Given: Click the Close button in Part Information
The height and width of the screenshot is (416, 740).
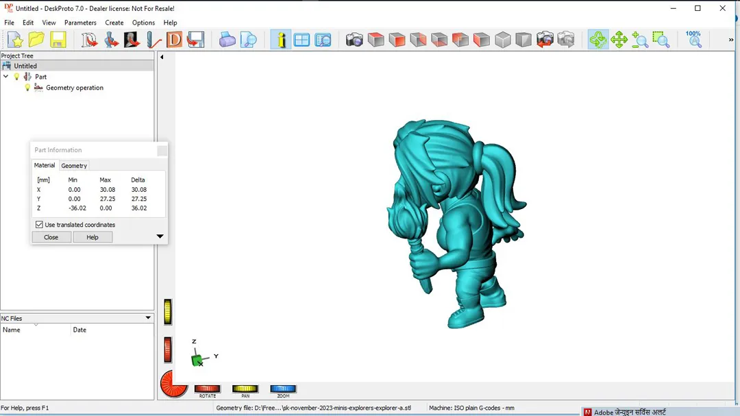Looking at the screenshot, I should tap(51, 237).
